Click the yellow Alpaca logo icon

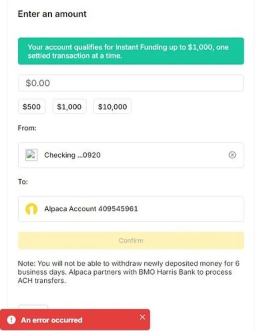(31, 209)
